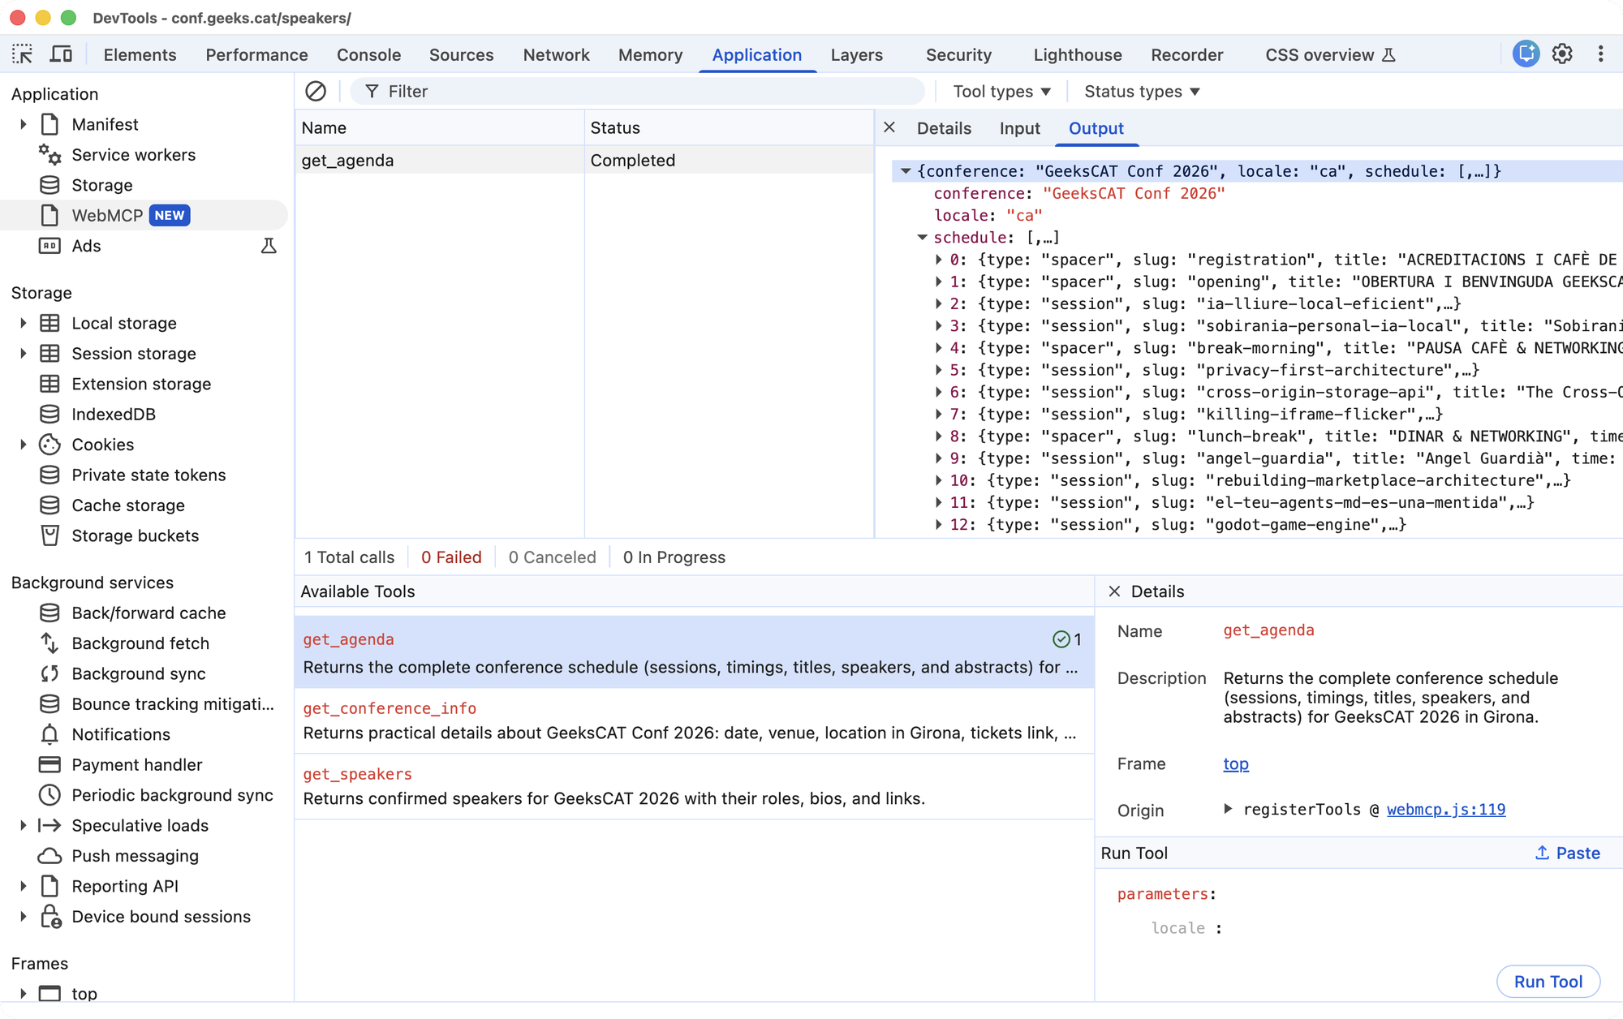Click the Local storage table icon
The height and width of the screenshot is (1019, 1623).
click(x=50, y=323)
